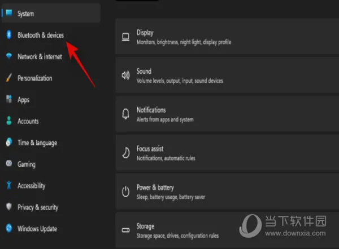
Task: Click the Sound speaker icon
Action: [125, 75]
